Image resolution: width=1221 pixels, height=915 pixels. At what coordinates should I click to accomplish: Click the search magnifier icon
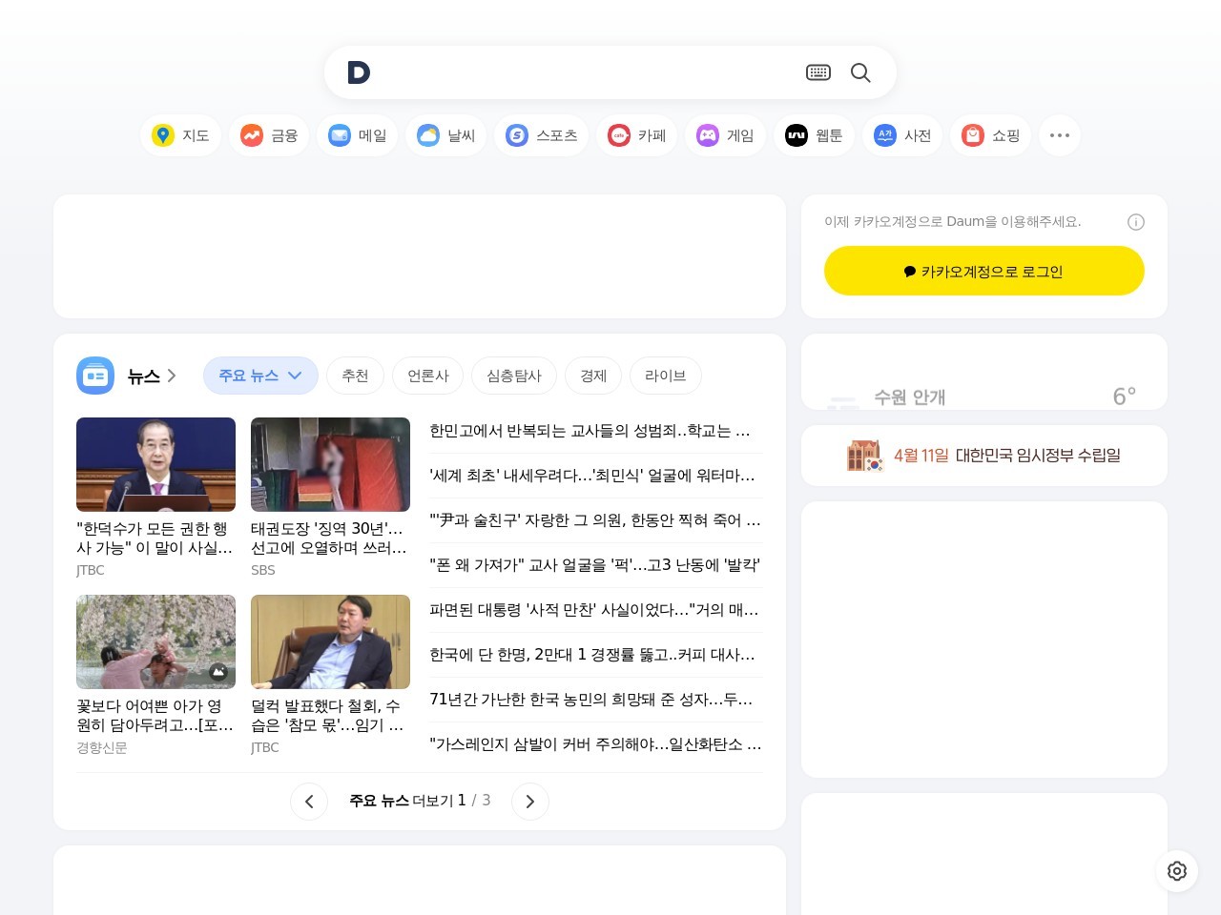pyautogui.click(x=860, y=72)
